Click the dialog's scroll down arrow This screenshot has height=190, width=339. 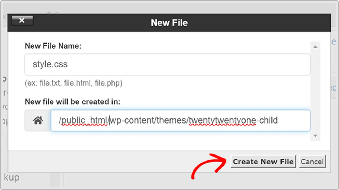pos(315,136)
